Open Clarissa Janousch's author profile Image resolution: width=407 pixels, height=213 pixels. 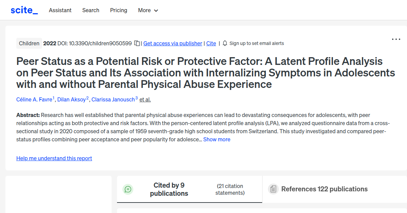pos(113,99)
